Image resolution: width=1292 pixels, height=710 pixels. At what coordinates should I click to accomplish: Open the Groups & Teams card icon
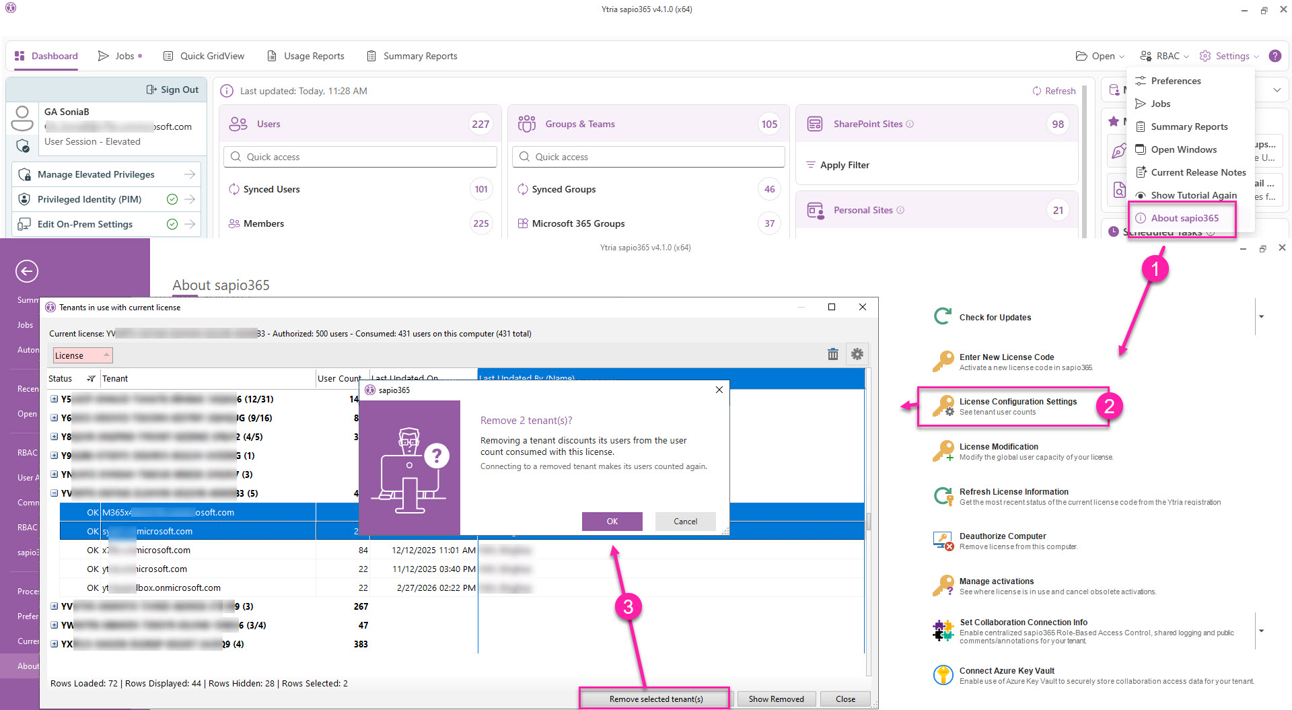point(527,124)
